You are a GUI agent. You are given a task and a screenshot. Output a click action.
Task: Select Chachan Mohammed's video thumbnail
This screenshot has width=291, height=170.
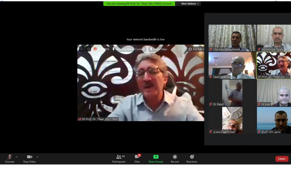coord(232,37)
